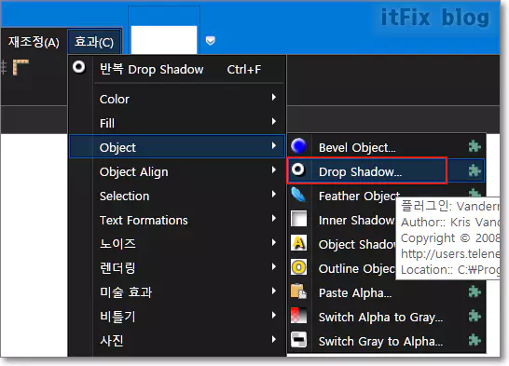The height and width of the screenshot is (366, 509).
Task: Expand the 비틀기 submenu arrow
Action: 274,315
